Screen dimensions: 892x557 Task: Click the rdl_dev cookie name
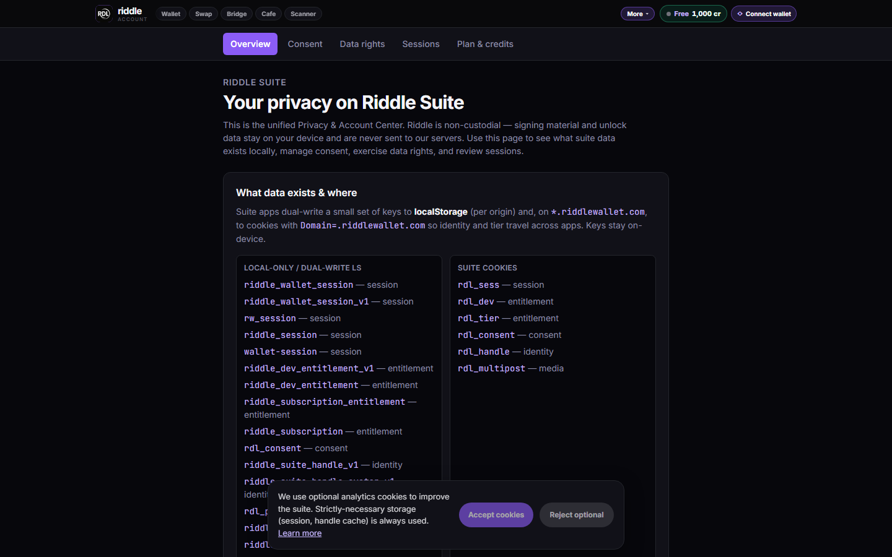(x=476, y=301)
